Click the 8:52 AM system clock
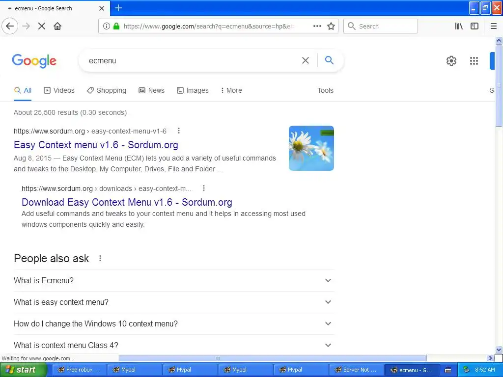This screenshot has height=377, width=503. coord(485,370)
